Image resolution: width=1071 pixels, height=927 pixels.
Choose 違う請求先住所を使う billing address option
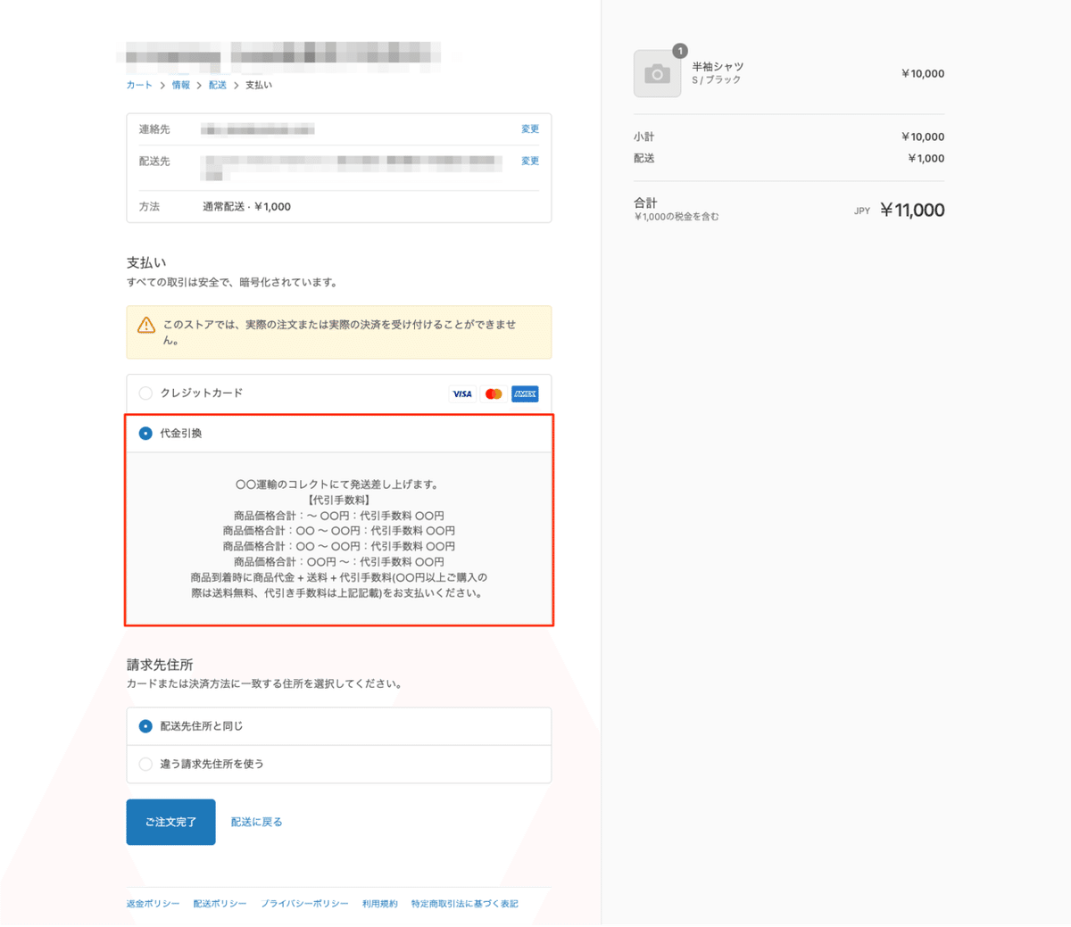145,764
